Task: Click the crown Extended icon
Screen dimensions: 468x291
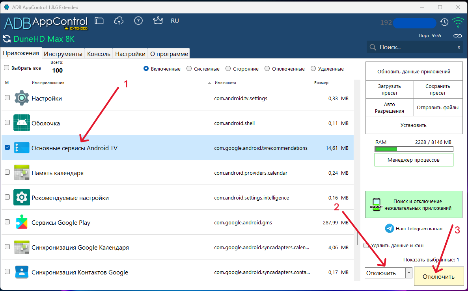Action: (158, 20)
